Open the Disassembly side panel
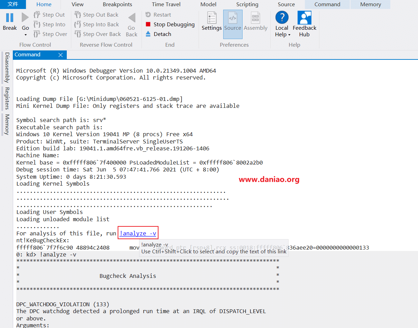Image resolution: width=418 pixels, height=328 pixels. tap(7, 68)
